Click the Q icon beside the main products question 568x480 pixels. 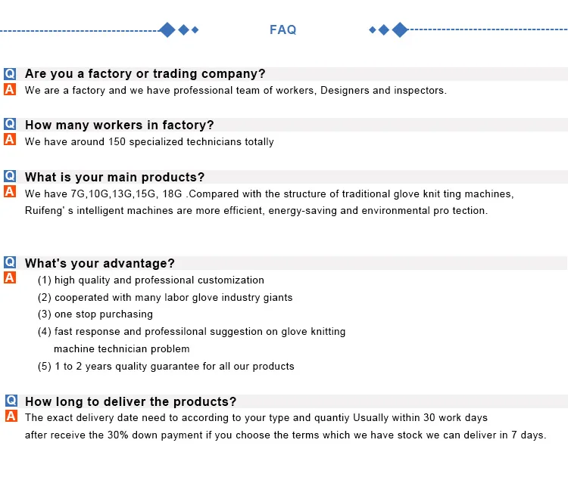tap(10, 176)
